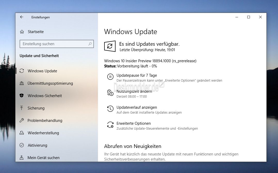Maximize the Einstellungen window
Viewport: 278px width, 173px height.
coord(249,17)
